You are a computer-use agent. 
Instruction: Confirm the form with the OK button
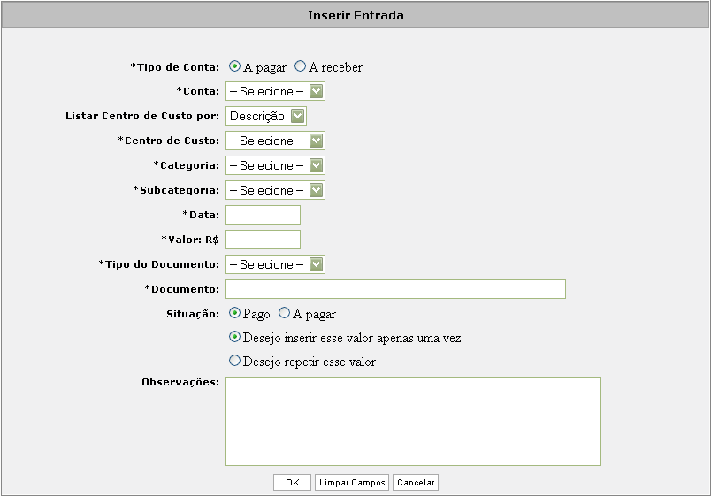click(292, 483)
